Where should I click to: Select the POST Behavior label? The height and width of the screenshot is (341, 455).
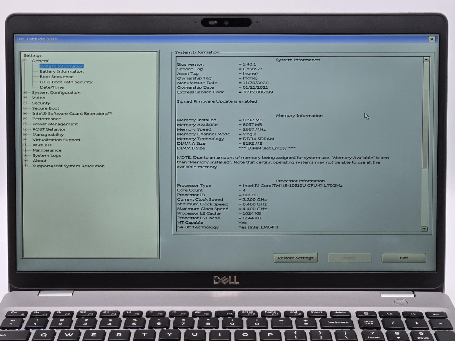(x=49, y=129)
